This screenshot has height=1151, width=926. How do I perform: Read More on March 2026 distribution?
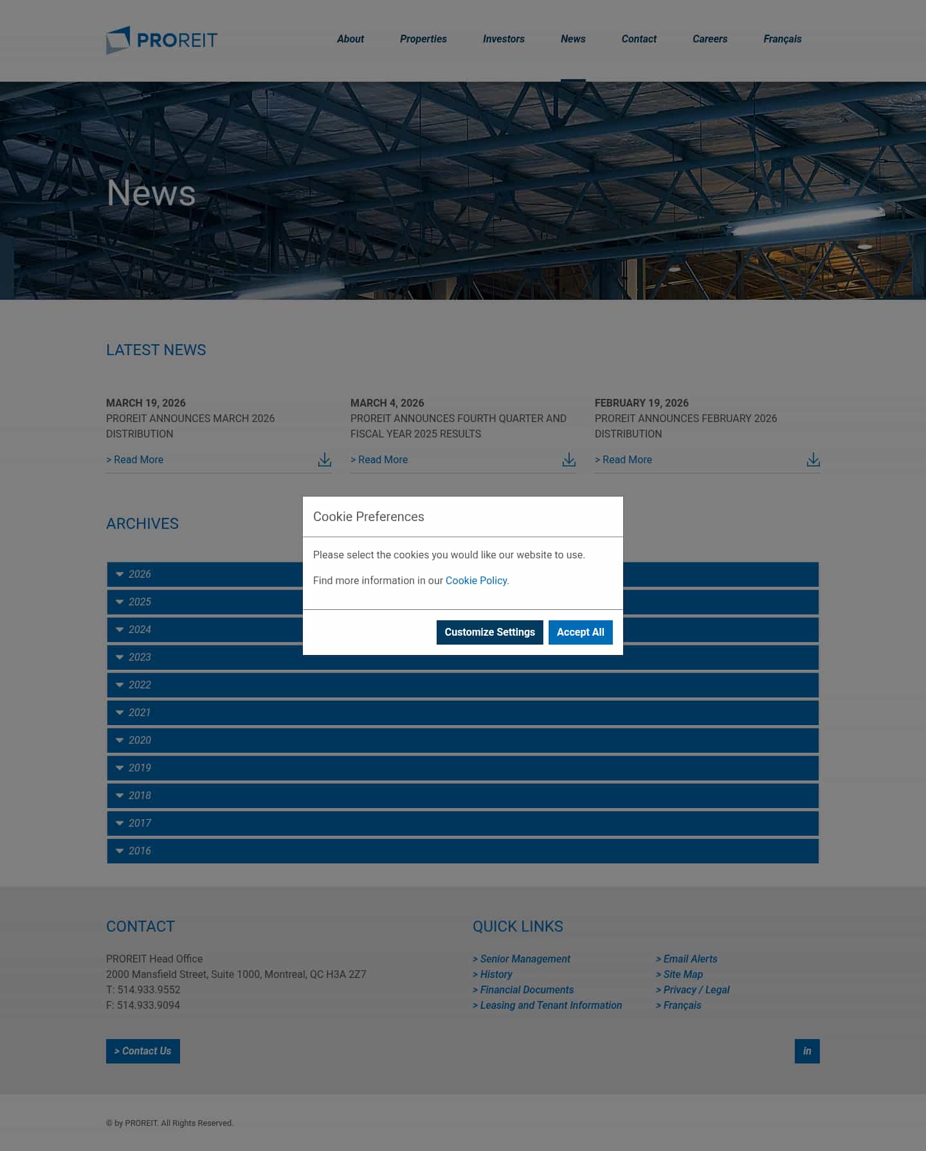(x=134, y=460)
